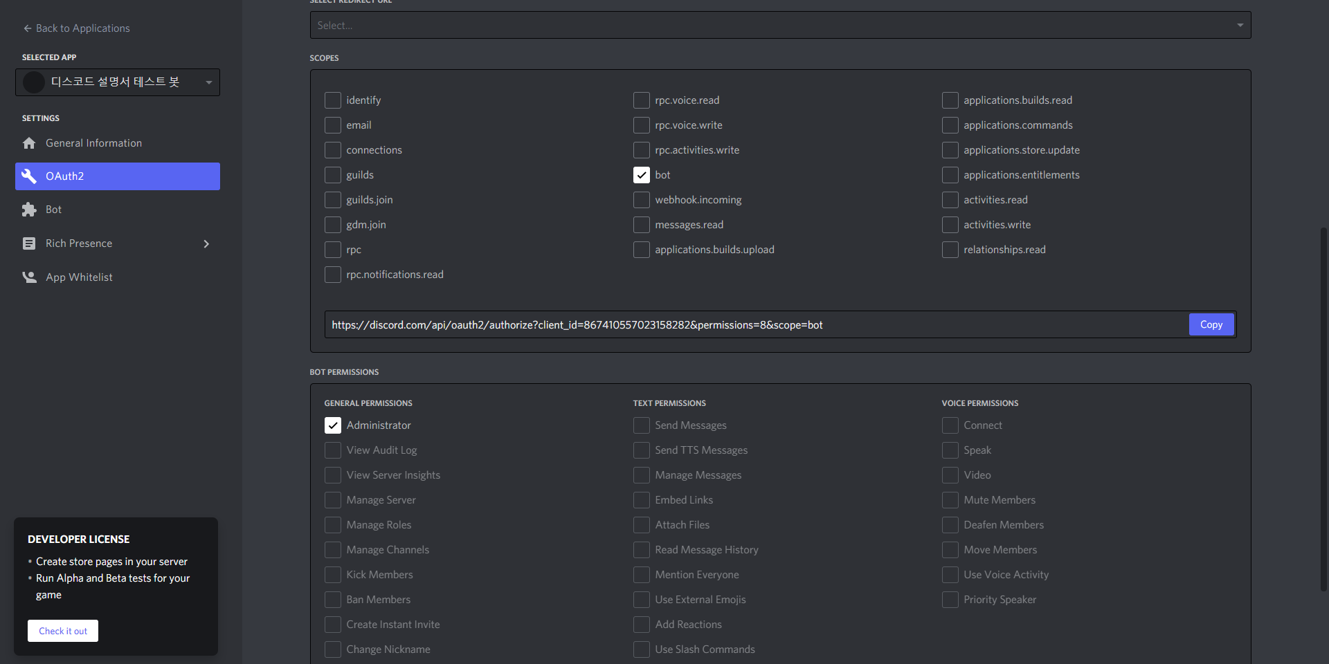Enable the relationships.read scope
The height and width of the screenshot is (664, 1329).
click(950, 250)
